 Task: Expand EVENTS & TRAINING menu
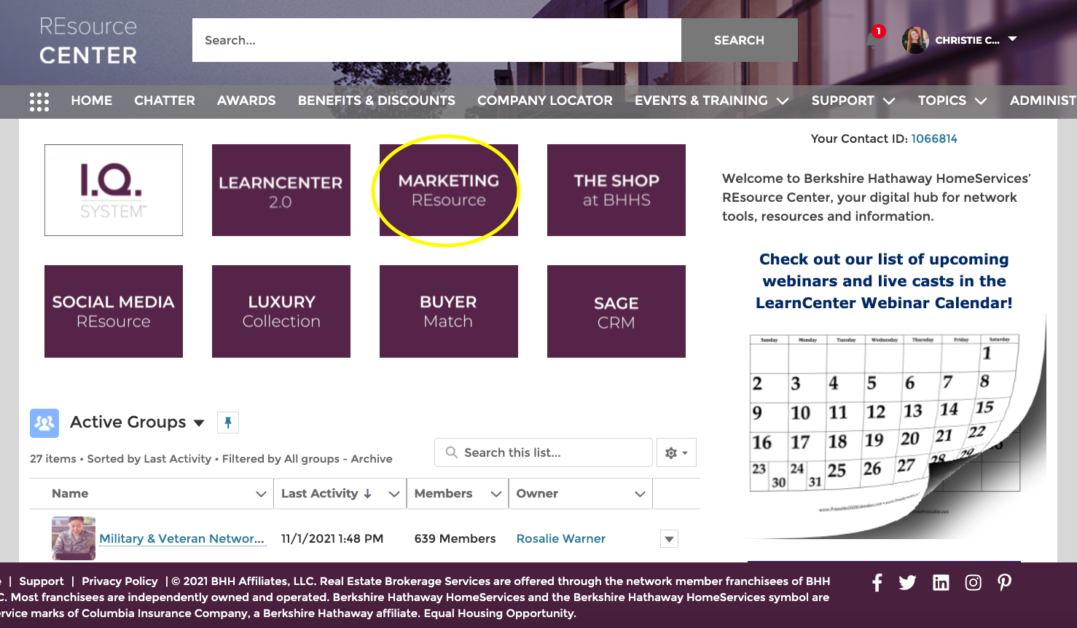[712, 101]
